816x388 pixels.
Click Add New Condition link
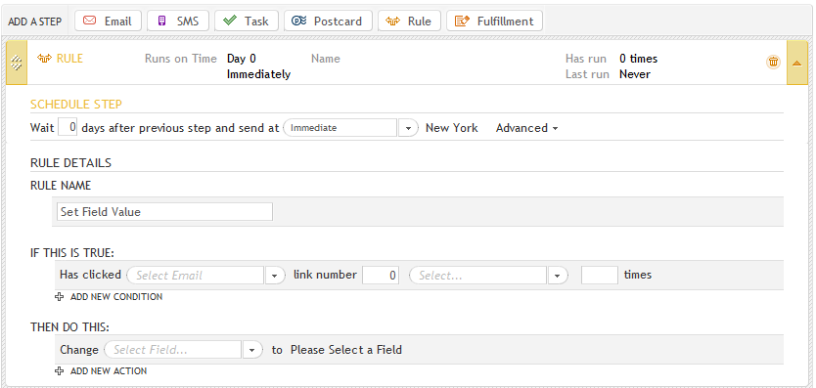110,296
